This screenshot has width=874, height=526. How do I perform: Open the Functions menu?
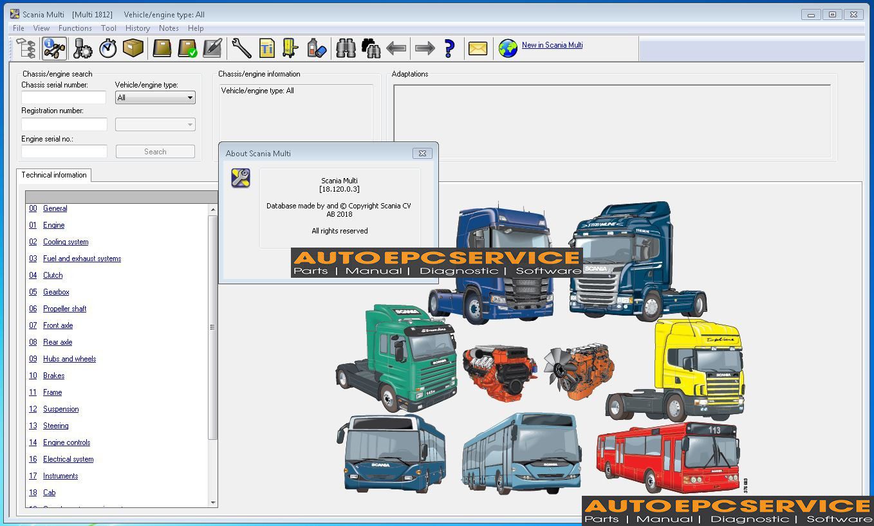pos(75,28)
